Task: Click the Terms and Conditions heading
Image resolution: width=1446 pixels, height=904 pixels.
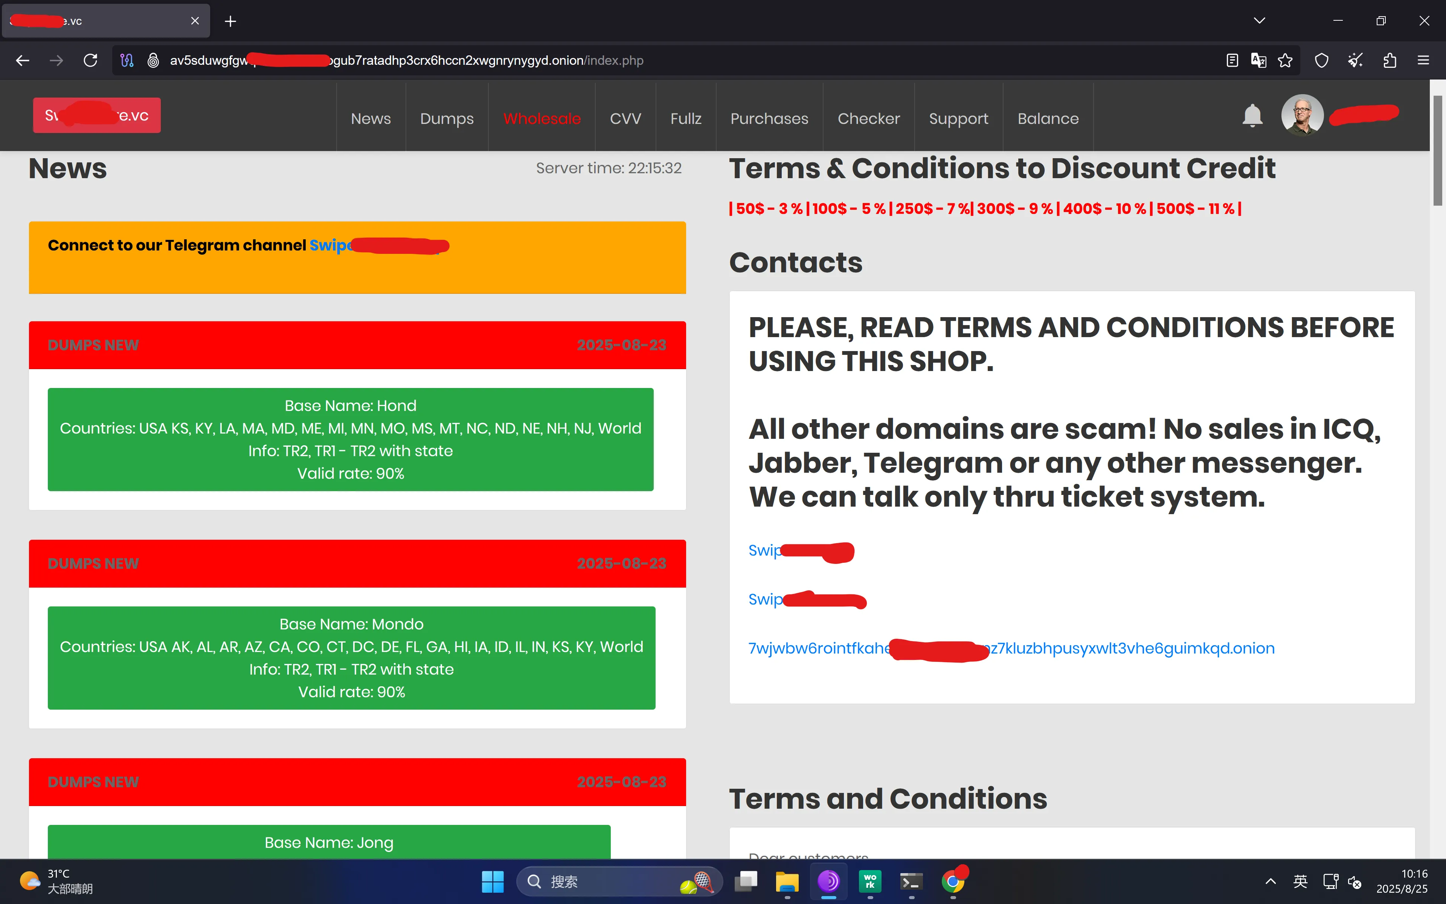Action: (x=888, y=799)
